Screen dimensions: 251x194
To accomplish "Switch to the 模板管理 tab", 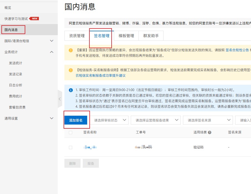I will point(126,36).
